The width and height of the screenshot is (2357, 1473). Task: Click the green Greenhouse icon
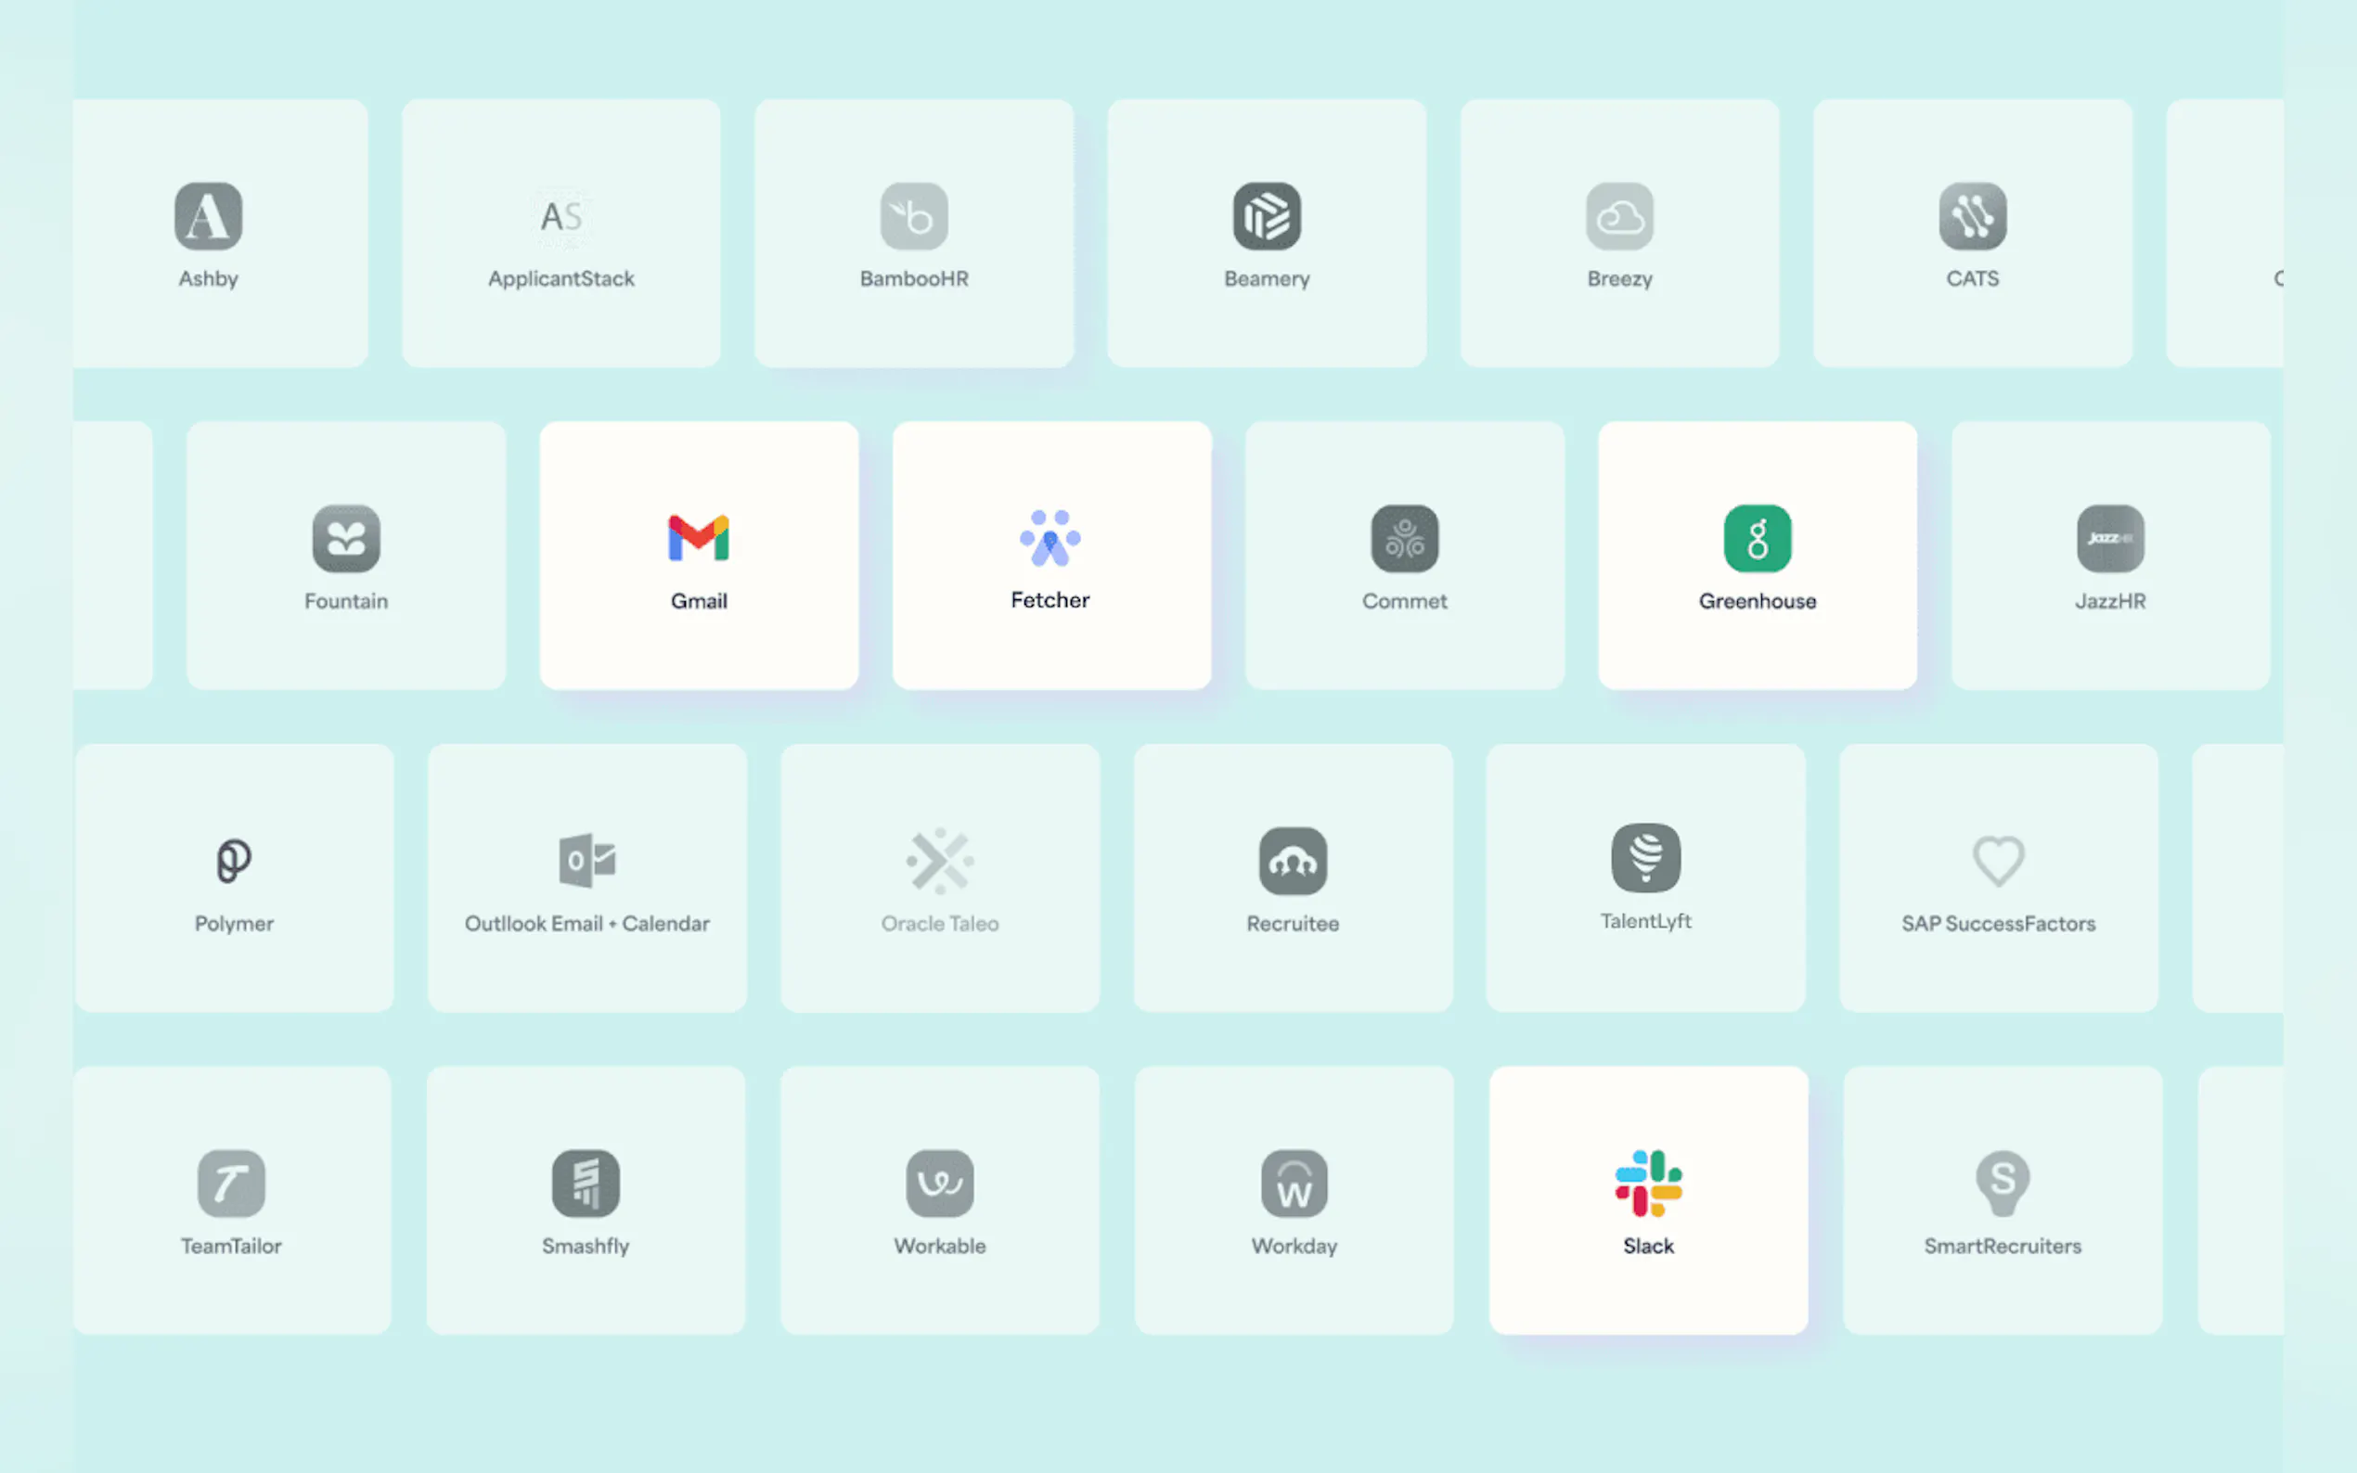(1757, 539)
